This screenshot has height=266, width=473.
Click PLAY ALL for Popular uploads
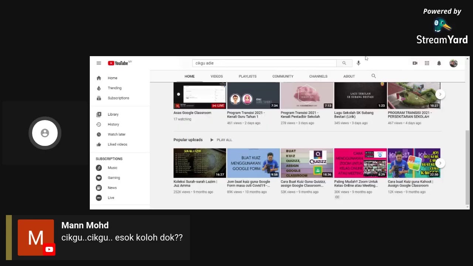[x=221, y=140]
